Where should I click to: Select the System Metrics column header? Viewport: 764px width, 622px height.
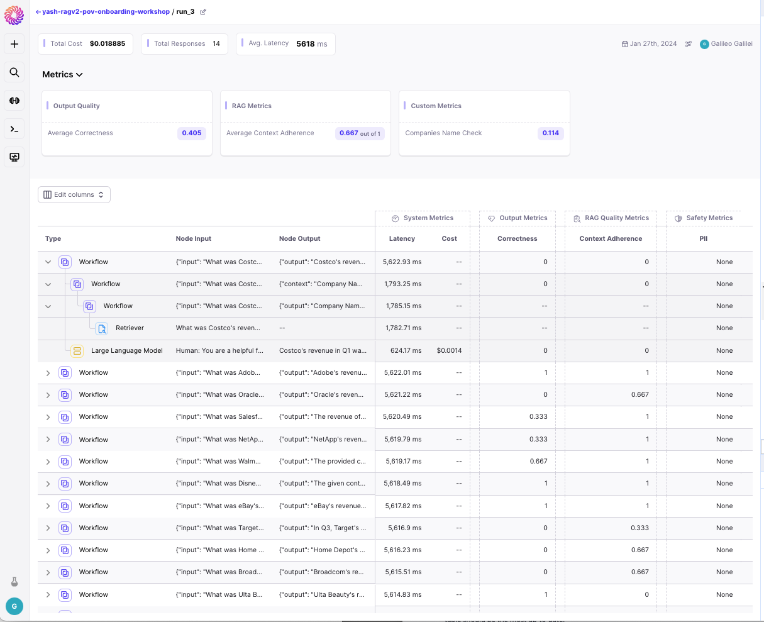[x=423, y=218]
